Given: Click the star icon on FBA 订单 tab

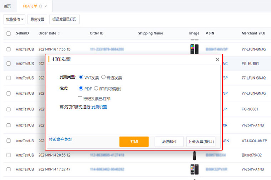Looking at the screenshot, I should 40,6.
